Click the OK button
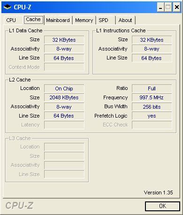The image size is (183, 215). (x=162, y=206)
